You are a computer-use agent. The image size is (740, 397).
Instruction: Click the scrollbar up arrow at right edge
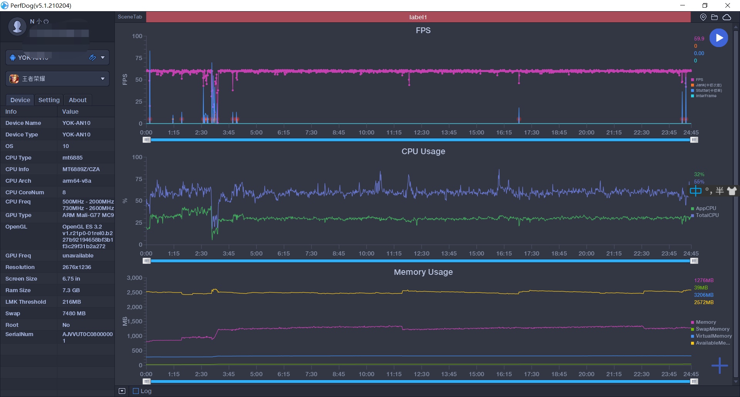(x=736, y=27)
